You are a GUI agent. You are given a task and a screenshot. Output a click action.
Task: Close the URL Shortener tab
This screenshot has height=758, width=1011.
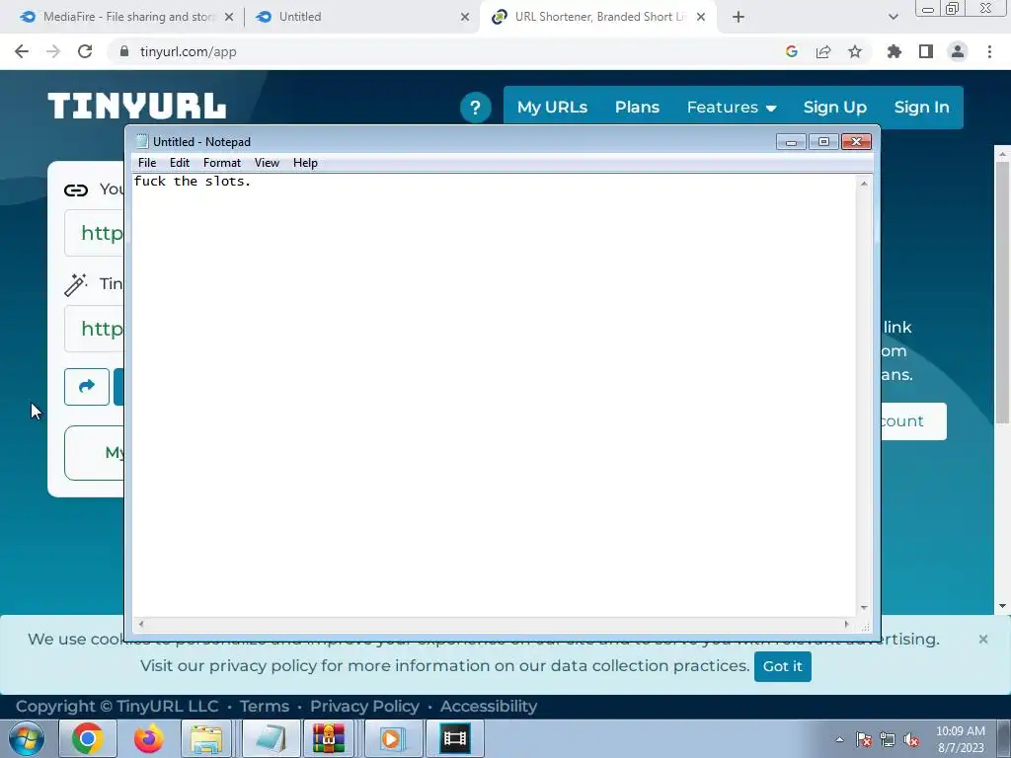tap(701, 17)
